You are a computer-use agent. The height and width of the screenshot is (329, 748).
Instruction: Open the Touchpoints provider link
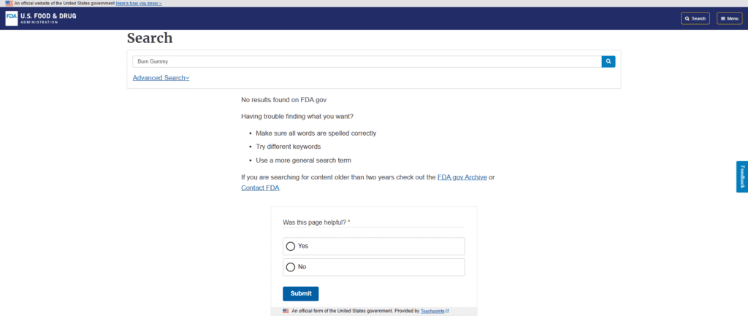(x=432, y=311)
